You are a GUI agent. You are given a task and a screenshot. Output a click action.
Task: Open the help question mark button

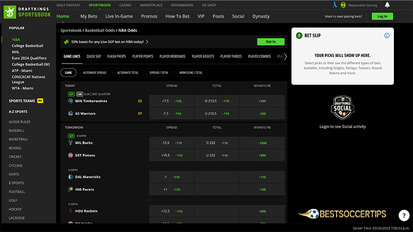tap(404, 216)
